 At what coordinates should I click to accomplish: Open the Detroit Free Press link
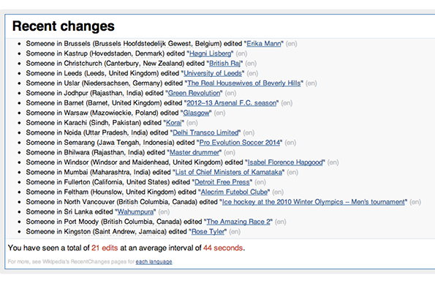222,182
